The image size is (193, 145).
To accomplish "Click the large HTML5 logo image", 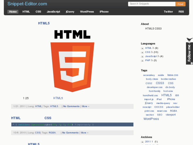I will tap(72, 61).
